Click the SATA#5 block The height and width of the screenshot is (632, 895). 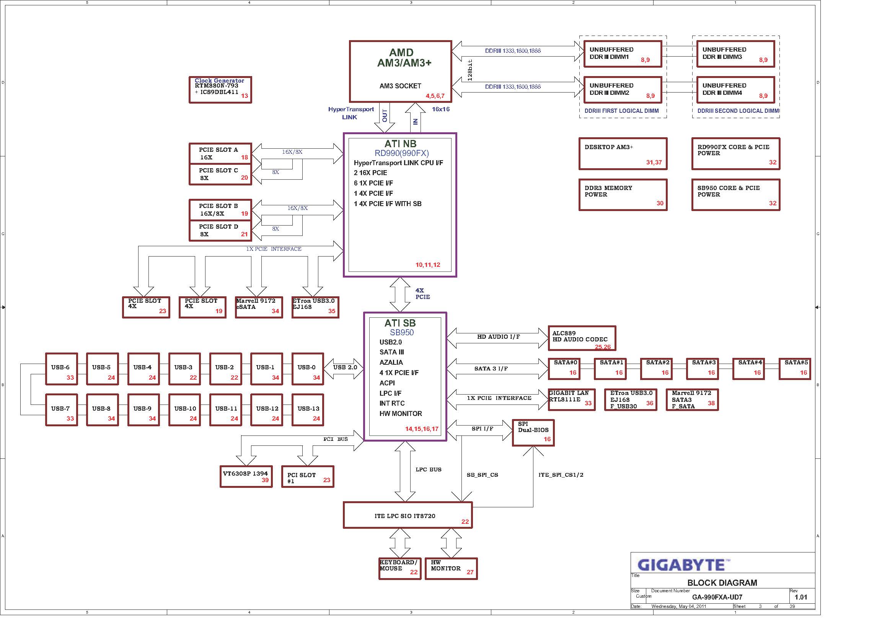[795, 369]
